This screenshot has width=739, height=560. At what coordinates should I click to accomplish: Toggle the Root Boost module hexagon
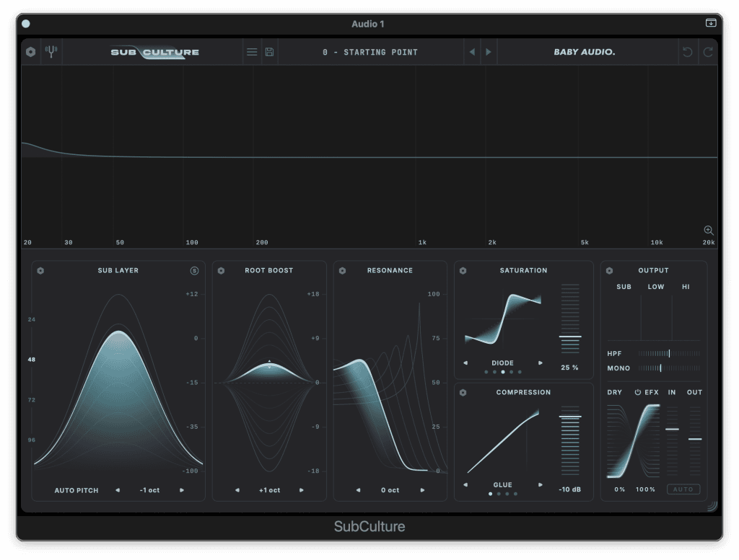click(221, 270)
